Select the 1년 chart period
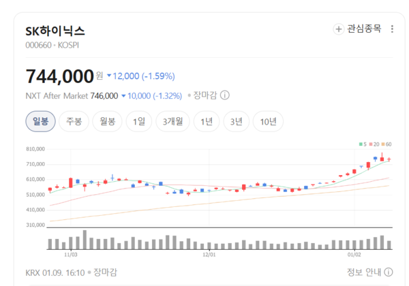 pyautogui.click(x=207, y=122)
